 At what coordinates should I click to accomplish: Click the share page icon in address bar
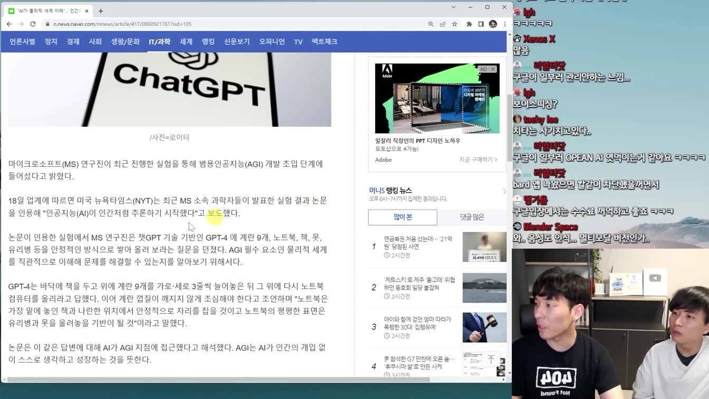coord(443,24)
